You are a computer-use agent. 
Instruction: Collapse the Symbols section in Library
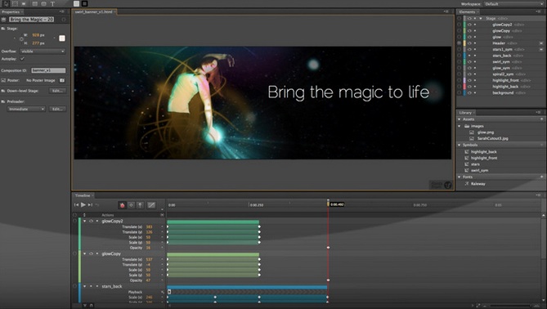click(460, 145)
